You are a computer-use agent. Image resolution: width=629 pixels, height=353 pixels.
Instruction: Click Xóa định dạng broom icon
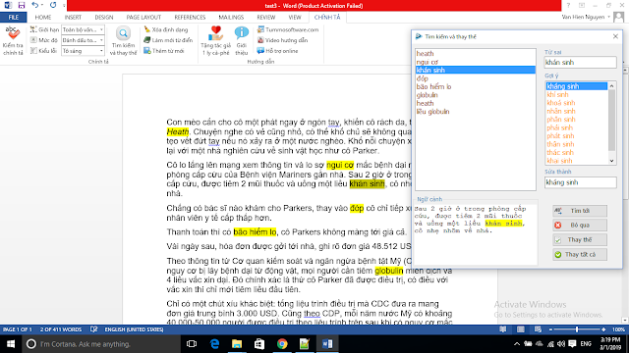point(166,29)
